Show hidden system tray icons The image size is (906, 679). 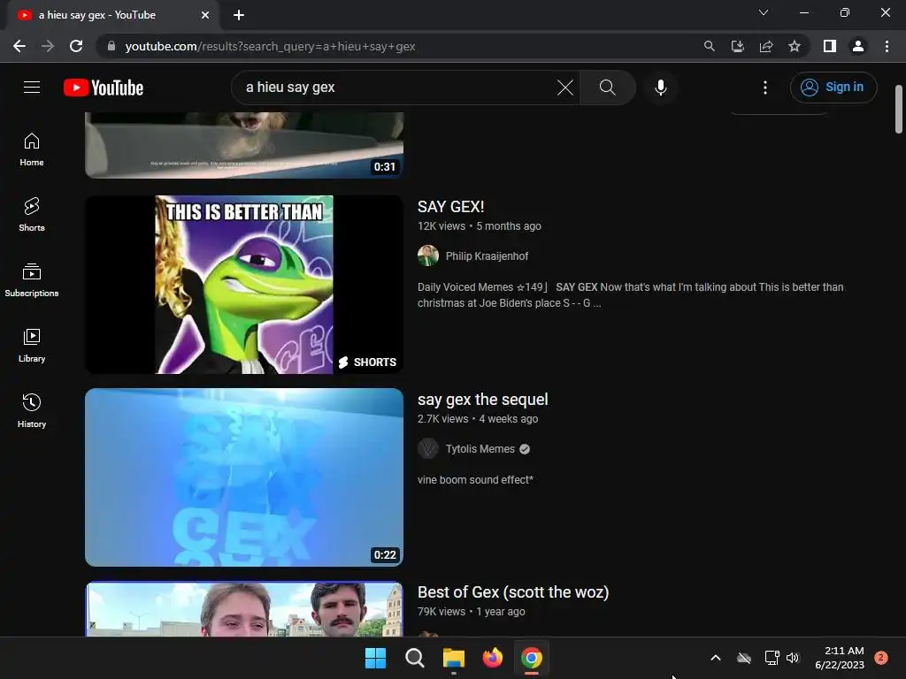coord(715,658)
